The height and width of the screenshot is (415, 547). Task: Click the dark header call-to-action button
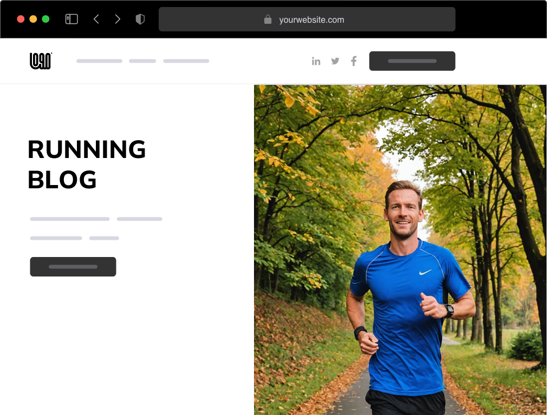coord(412,61)
